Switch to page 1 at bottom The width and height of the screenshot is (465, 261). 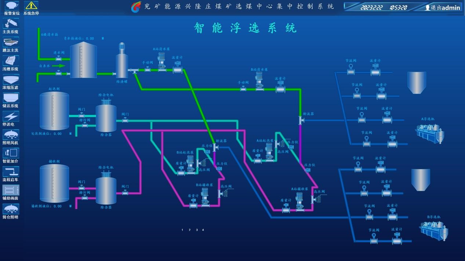pyautogui.click(x=182, y=230)
